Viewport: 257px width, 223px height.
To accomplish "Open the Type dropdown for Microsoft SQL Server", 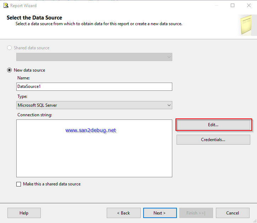I will click(94, 105).
